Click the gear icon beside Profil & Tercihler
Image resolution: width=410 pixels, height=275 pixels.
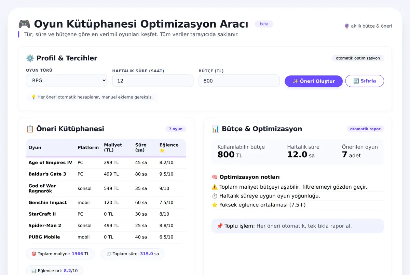[30, 58]
